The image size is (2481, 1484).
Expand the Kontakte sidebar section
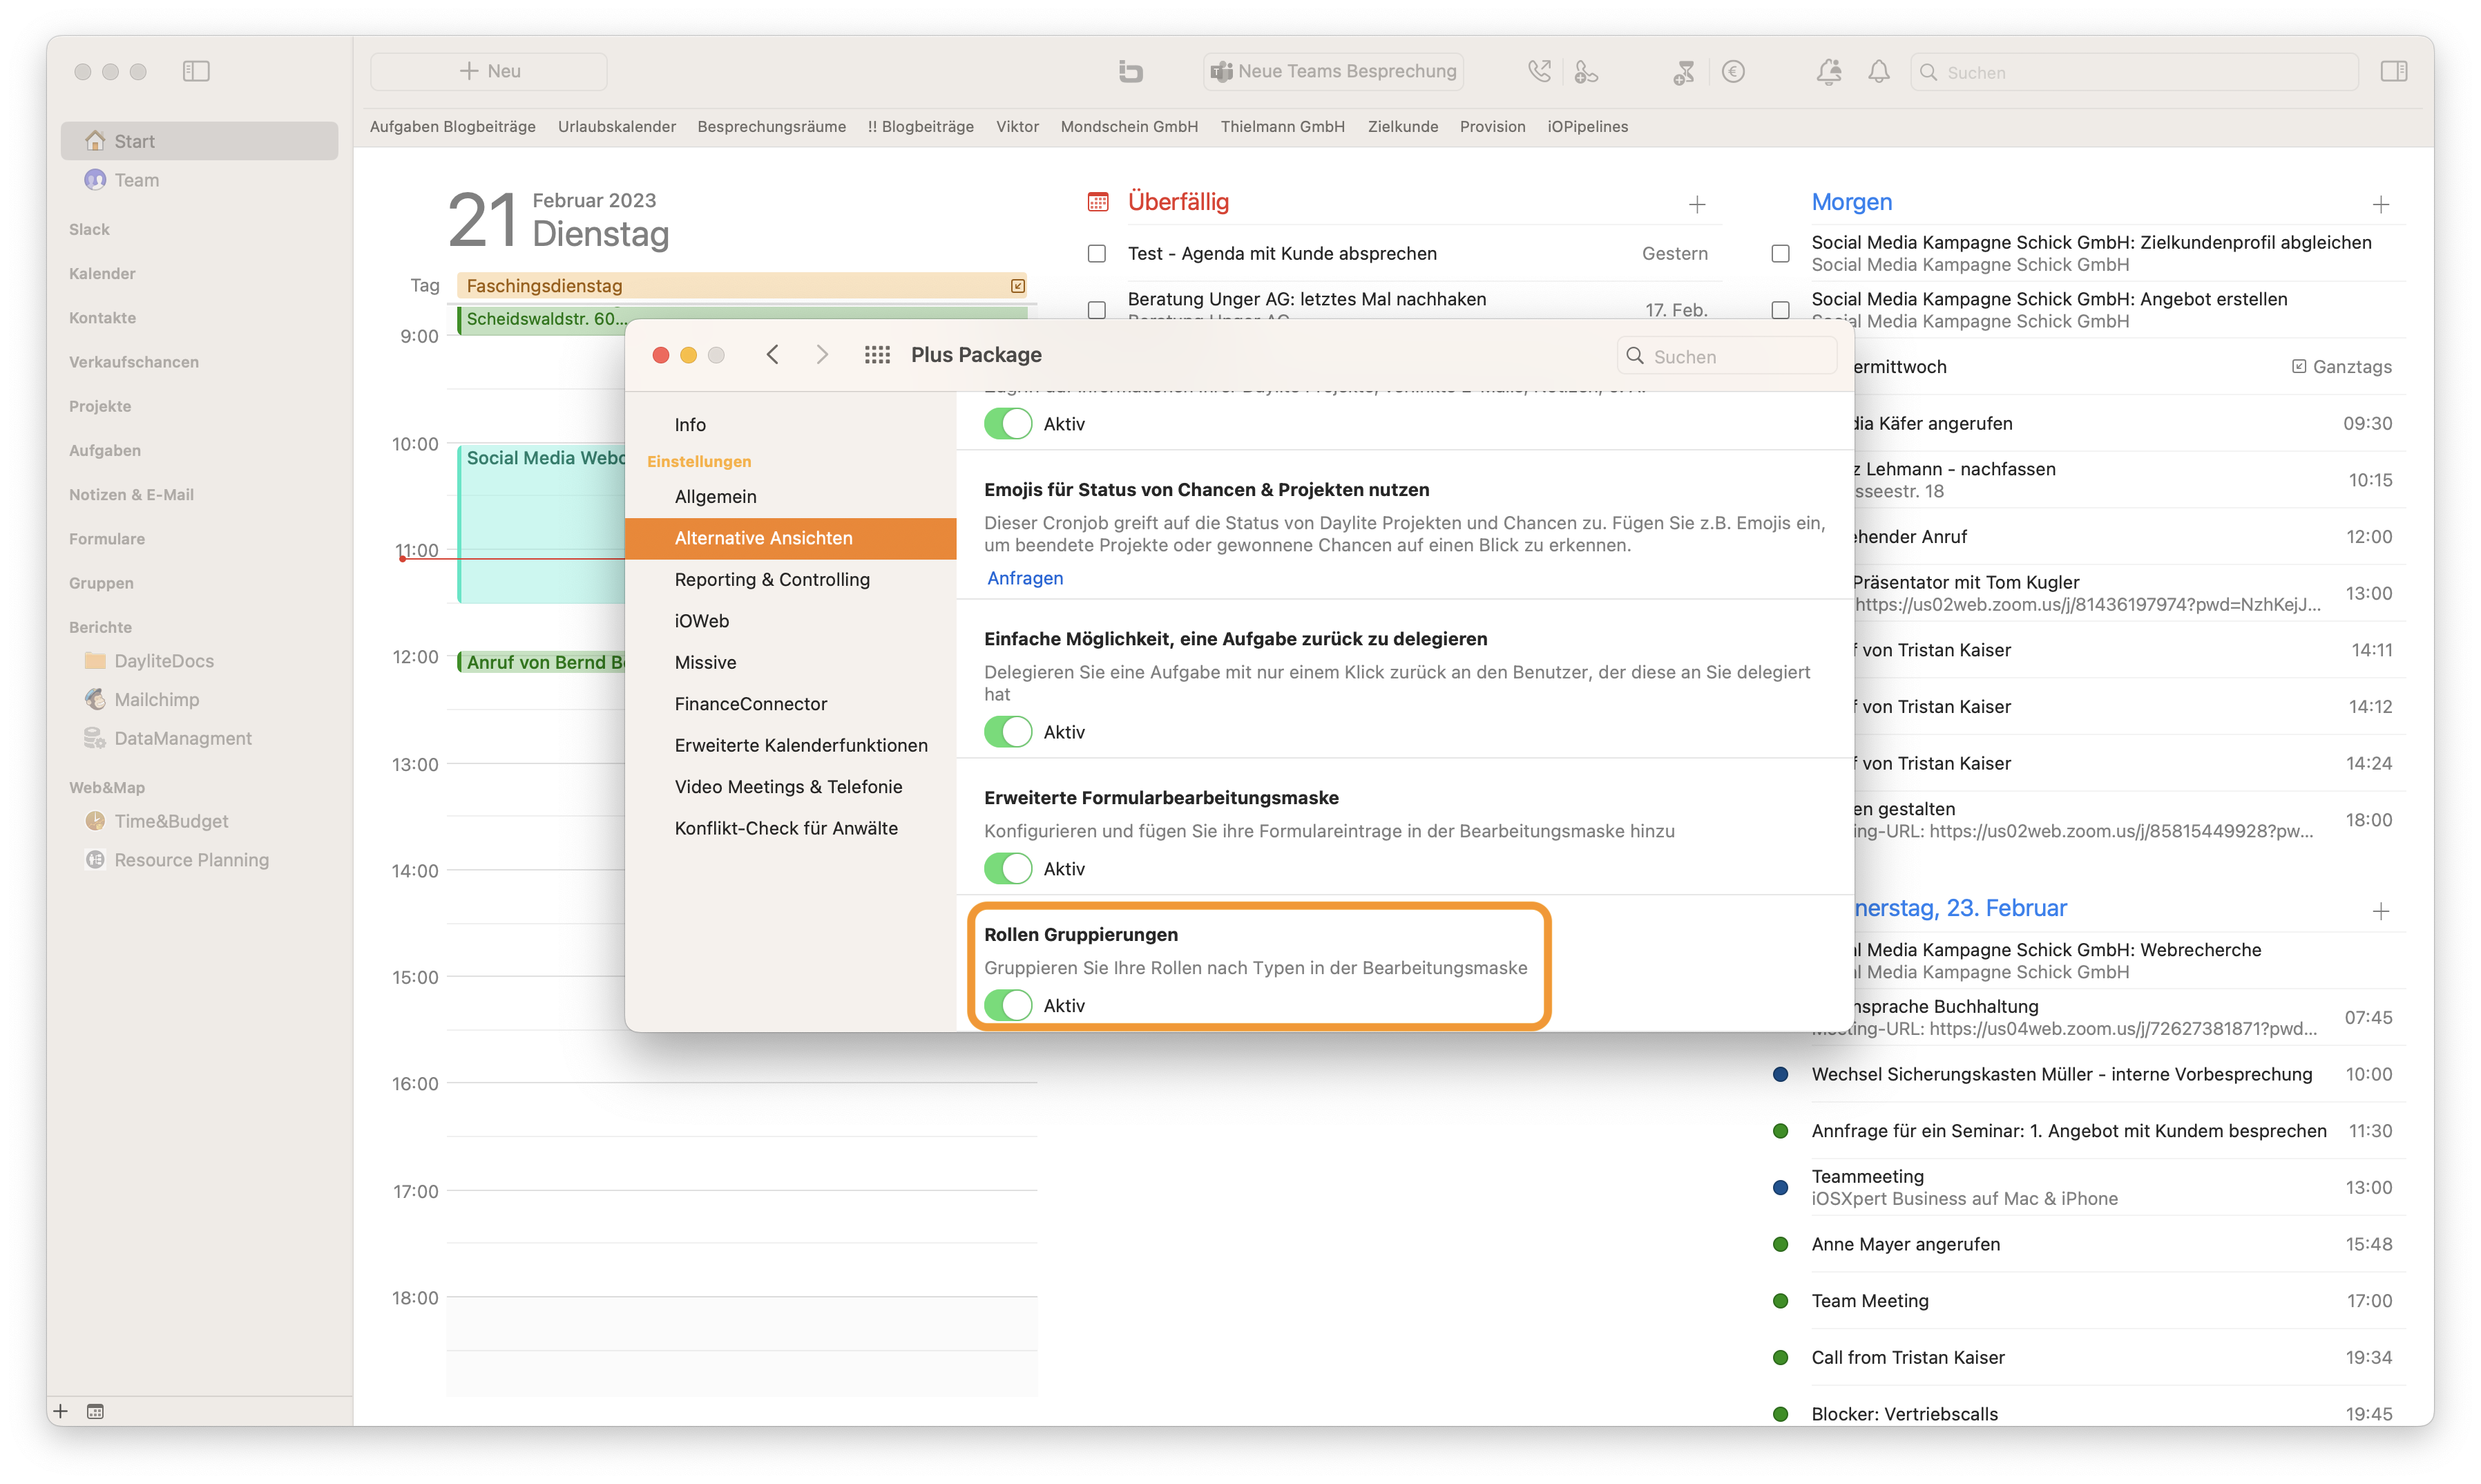pyautogui.click(x=102, y=317)
